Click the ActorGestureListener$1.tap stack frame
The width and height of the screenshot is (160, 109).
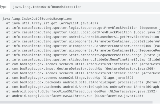83,64
